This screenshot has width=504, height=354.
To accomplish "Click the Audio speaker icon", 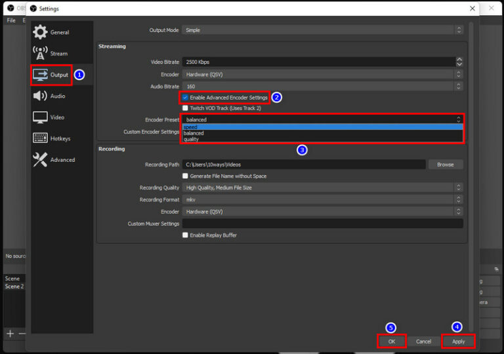I will point(40,96).
